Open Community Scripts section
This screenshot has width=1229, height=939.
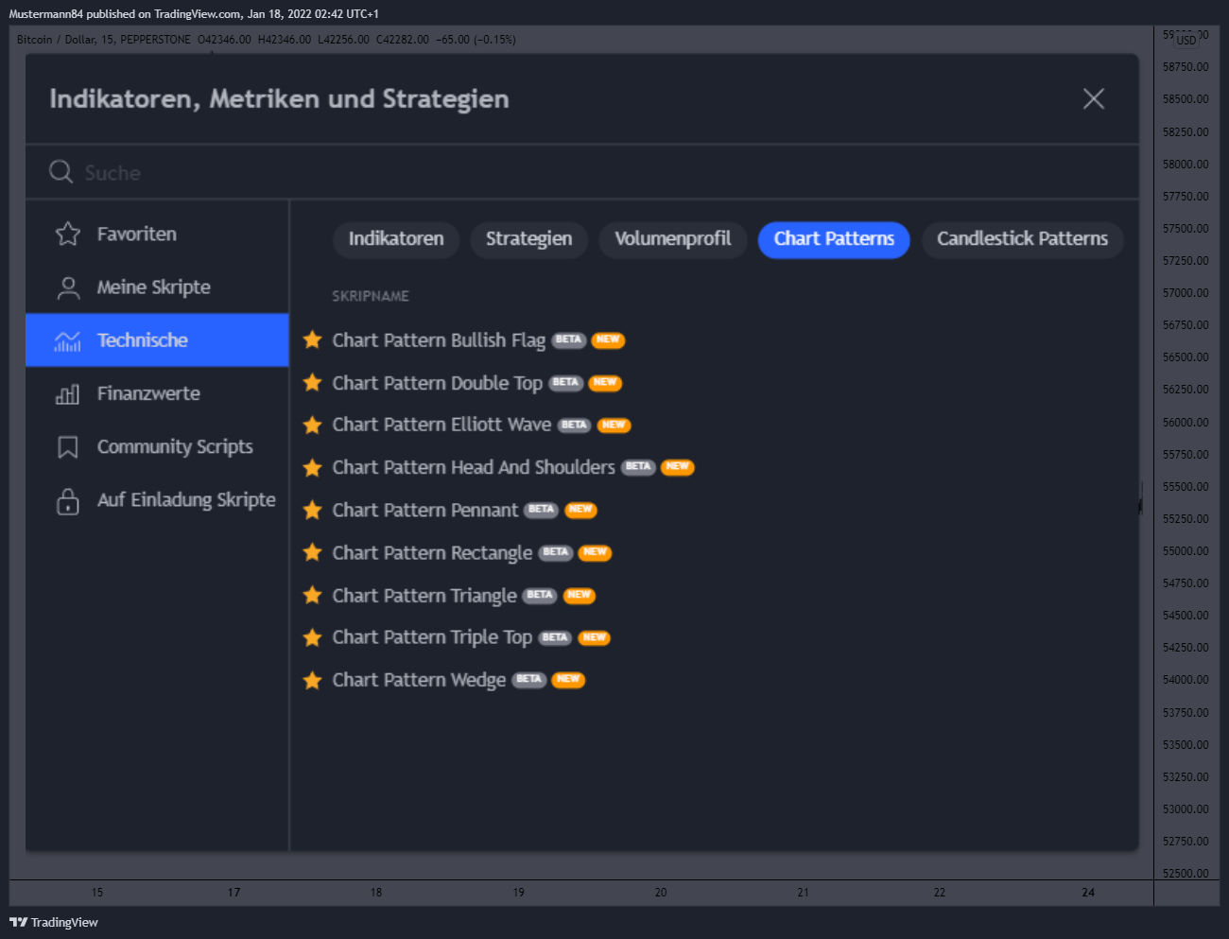157,446
